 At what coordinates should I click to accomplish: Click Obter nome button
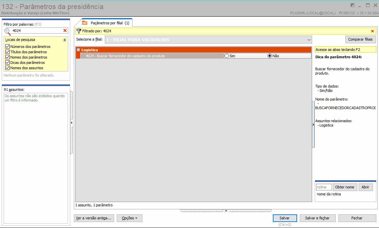(345, 187)
